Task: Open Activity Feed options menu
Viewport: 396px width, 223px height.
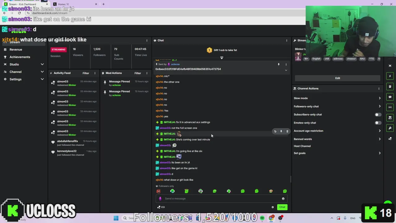Action: [x=95, y=73]
